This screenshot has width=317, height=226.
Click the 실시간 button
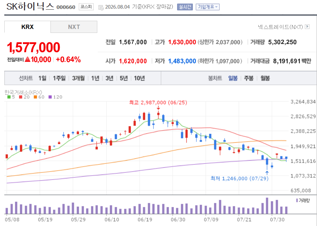point(185,7)
